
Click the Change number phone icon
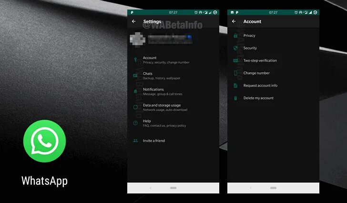point(235,73)
